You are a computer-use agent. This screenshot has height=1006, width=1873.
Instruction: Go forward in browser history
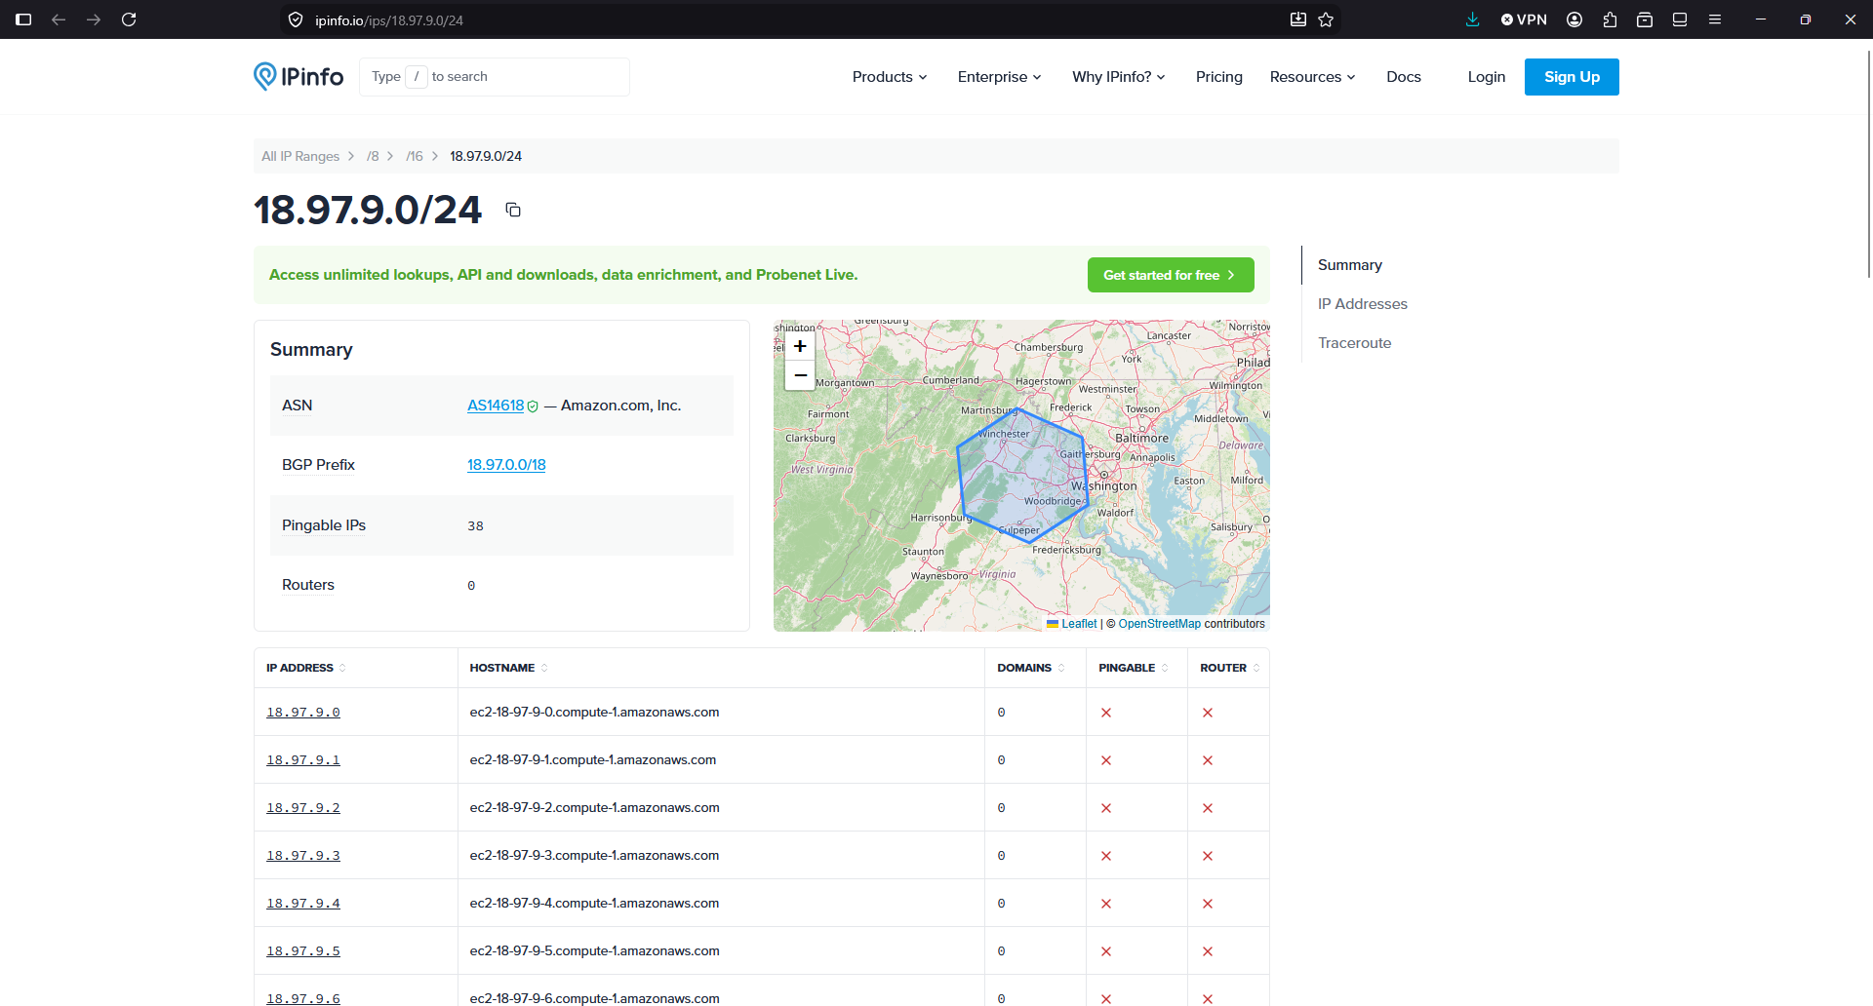coord(94,19)
